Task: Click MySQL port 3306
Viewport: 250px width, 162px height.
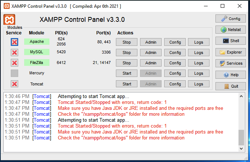Action: click(106, 52)
